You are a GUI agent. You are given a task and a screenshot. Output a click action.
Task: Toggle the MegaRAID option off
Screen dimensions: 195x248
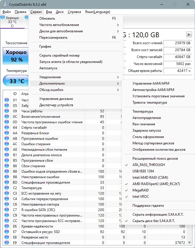(x=140, y=190)
